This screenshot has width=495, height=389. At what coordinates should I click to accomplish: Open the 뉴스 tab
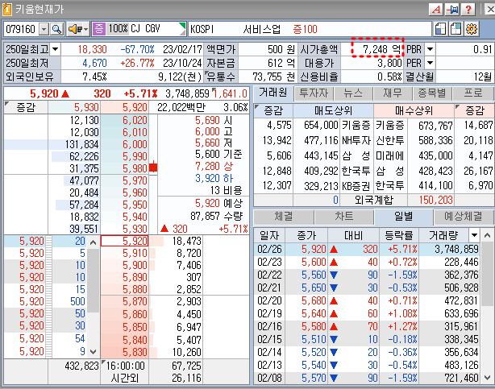pyautogui.click(x=353, y=93)
